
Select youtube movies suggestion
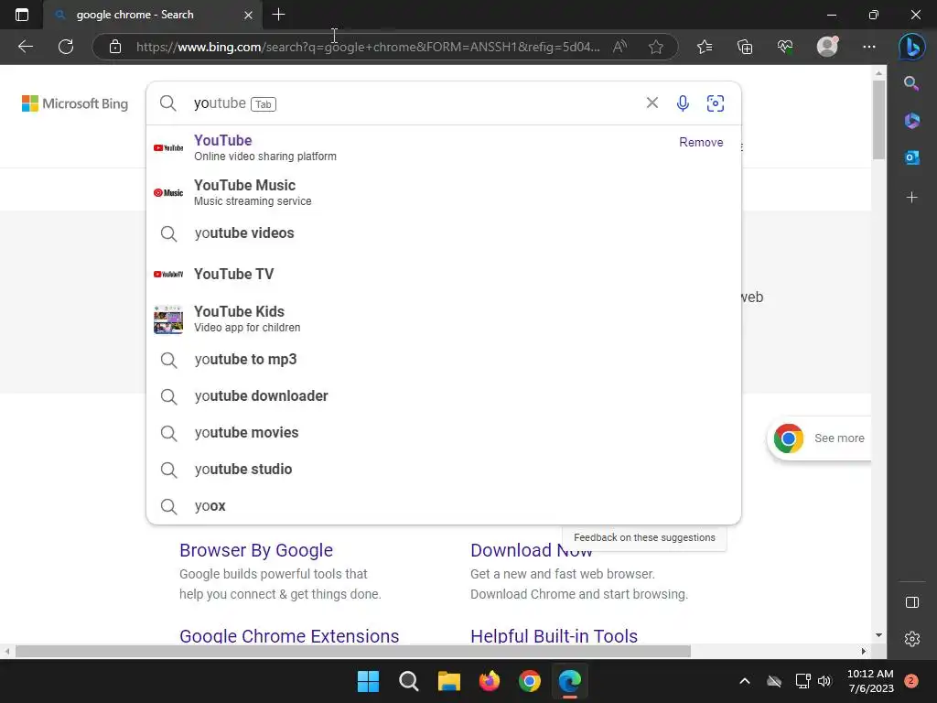(444, 432)
